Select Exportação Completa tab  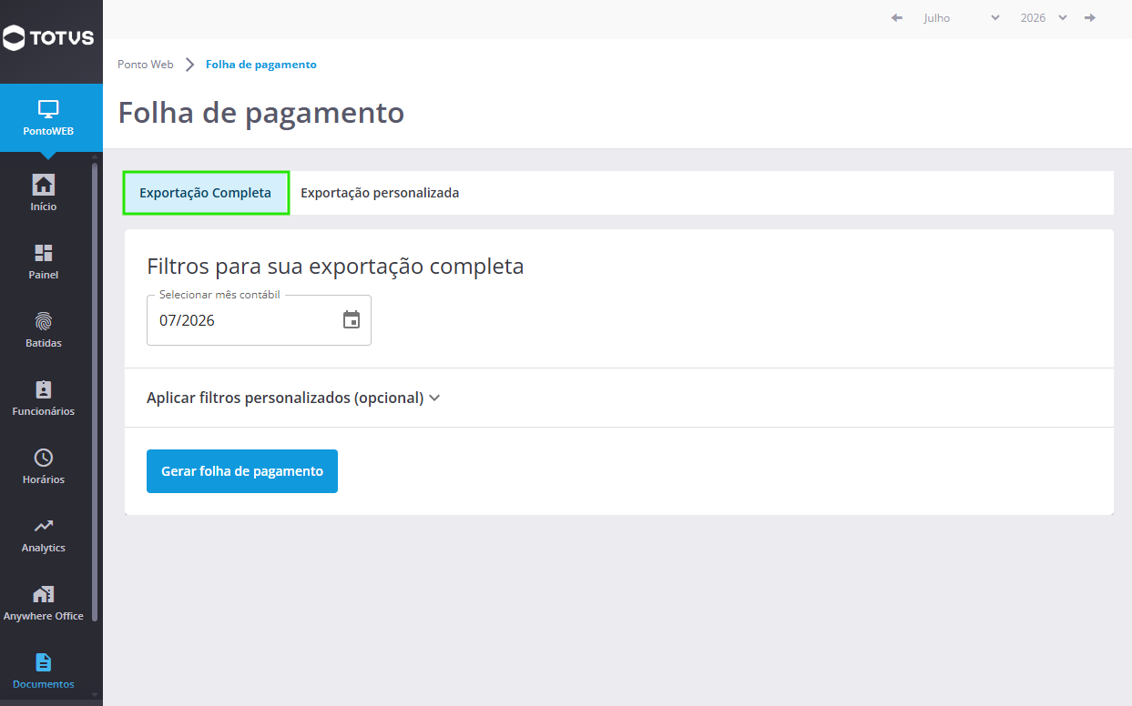[x=206, y=193]
